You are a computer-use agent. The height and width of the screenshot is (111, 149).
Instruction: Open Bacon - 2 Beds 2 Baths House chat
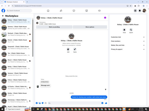(16, 61)
